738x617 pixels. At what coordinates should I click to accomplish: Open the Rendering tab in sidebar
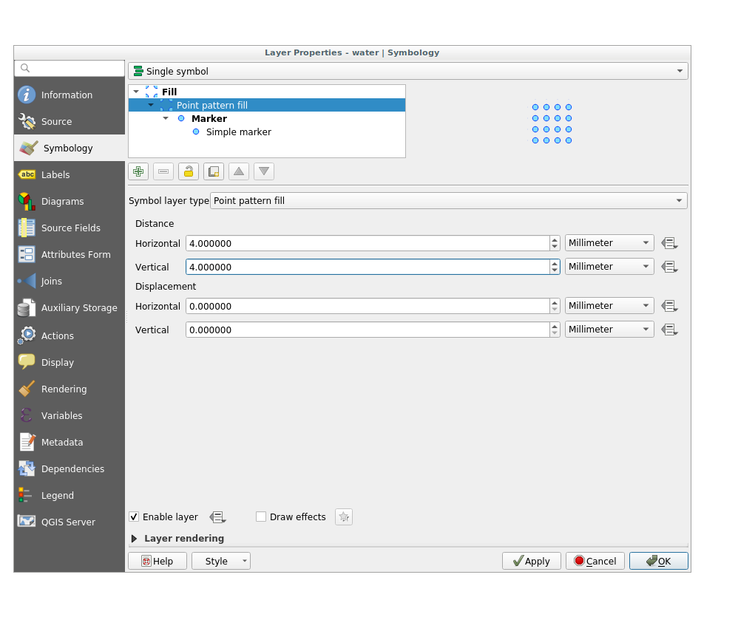click(64, 389)
